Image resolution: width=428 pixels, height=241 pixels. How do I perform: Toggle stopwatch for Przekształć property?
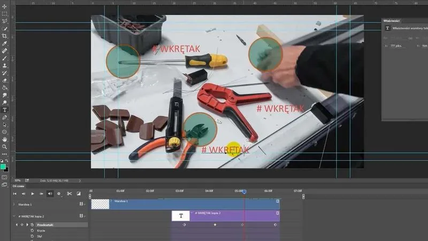(32, 224)
